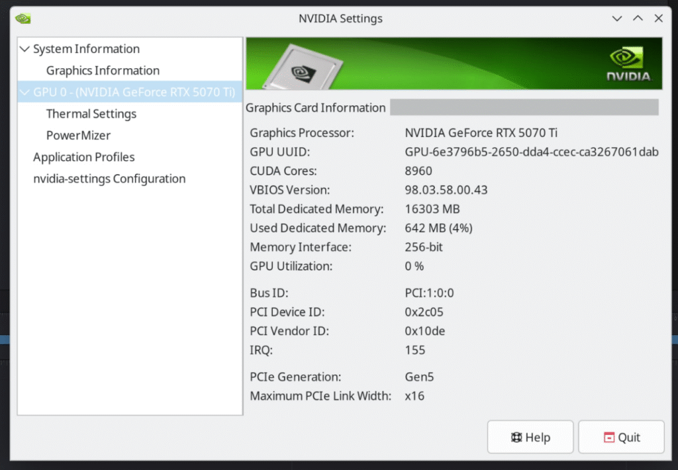
Task: Select the System Information entry
Action: pos(87,49)
